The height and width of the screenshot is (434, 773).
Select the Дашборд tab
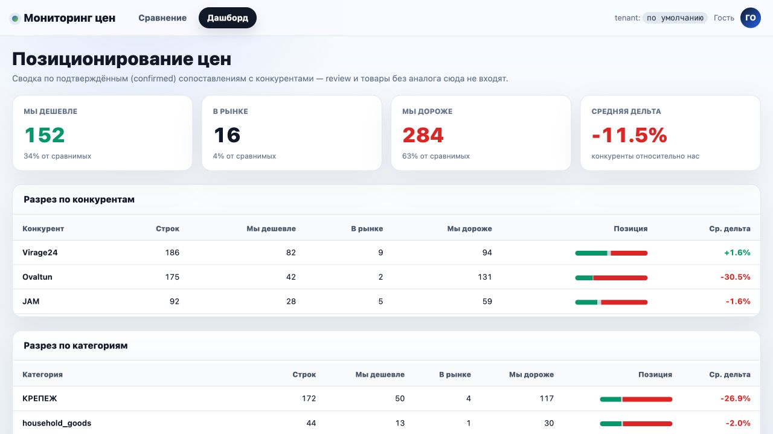click(228, 18)
